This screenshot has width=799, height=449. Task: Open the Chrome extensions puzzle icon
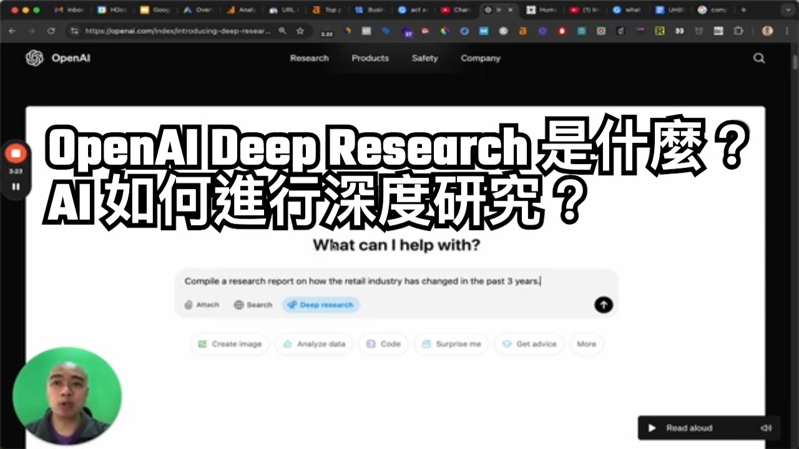pos(740,31)
